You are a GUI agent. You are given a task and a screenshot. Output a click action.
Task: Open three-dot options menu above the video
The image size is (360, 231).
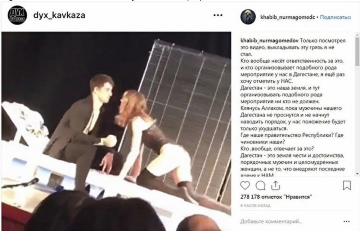[218, 15]
